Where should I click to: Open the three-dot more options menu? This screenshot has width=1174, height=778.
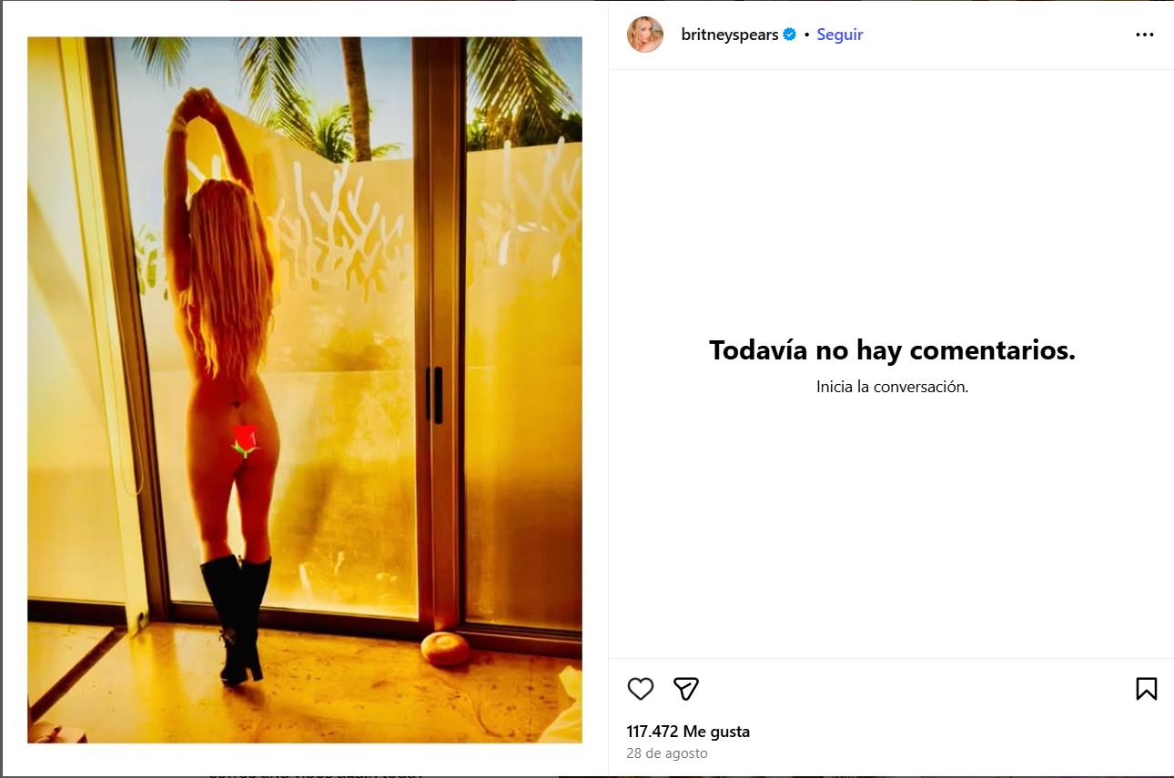tap(1145, 35)
